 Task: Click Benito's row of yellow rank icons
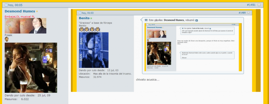[x=90, y=29]
